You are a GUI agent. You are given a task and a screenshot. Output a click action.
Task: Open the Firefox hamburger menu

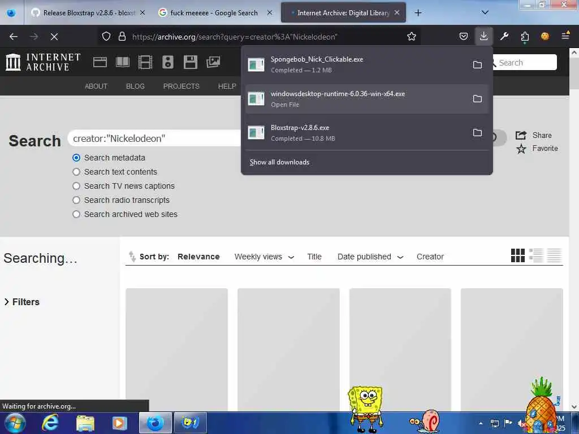[565, 36]
